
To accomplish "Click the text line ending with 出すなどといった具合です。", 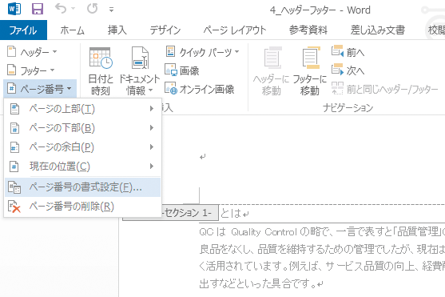I will [261, 283].
